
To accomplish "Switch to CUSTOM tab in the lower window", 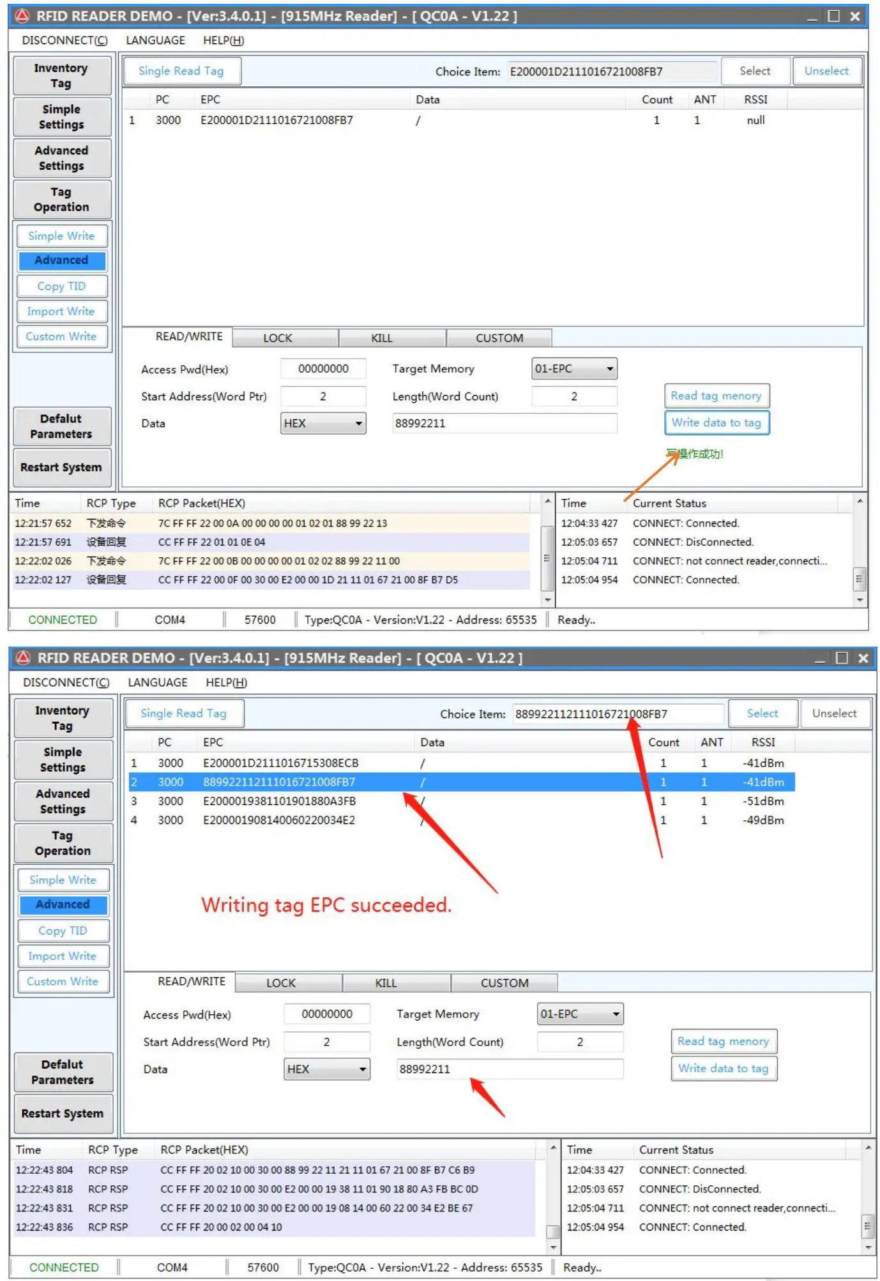I will click(x=504, y=982).
